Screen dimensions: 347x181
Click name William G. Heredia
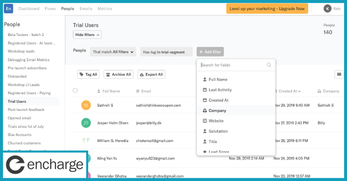click(x=113, y=141)
